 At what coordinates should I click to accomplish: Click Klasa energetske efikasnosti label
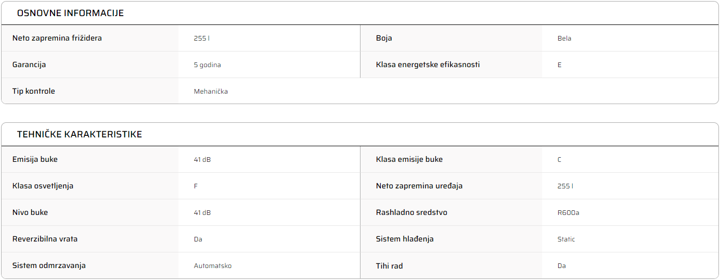(428, 65)
